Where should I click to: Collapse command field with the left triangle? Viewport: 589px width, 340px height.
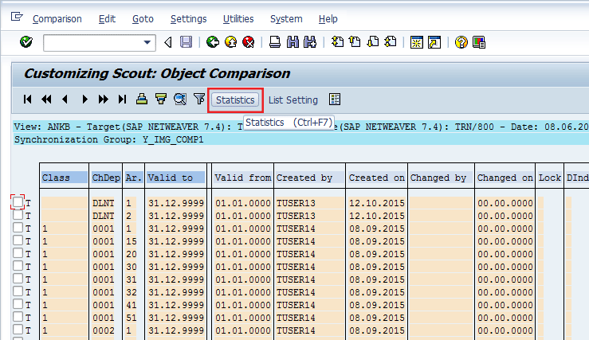click(x=167, y=42)
